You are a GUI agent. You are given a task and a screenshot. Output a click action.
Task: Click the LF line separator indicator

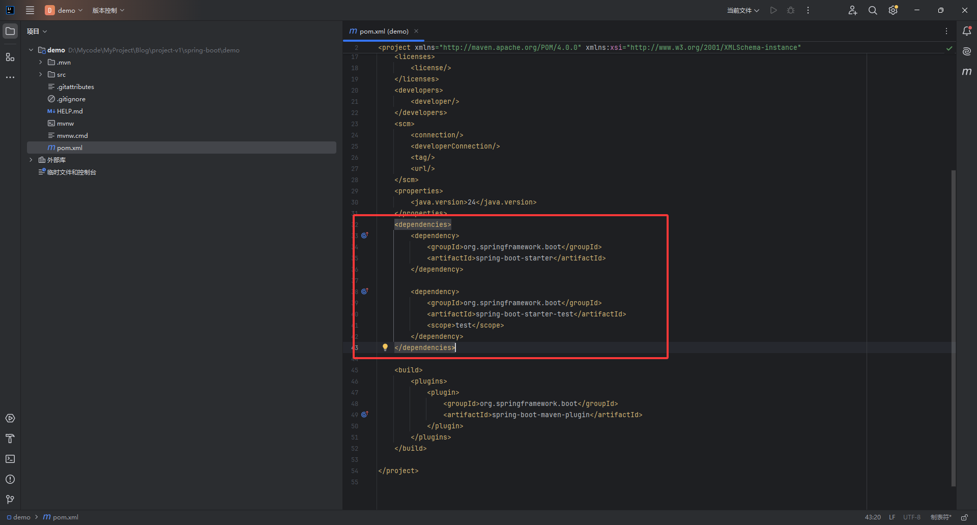coord(892,517)
